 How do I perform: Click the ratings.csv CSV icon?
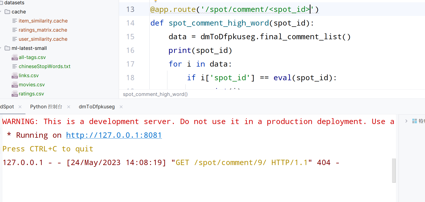point(15,94)
